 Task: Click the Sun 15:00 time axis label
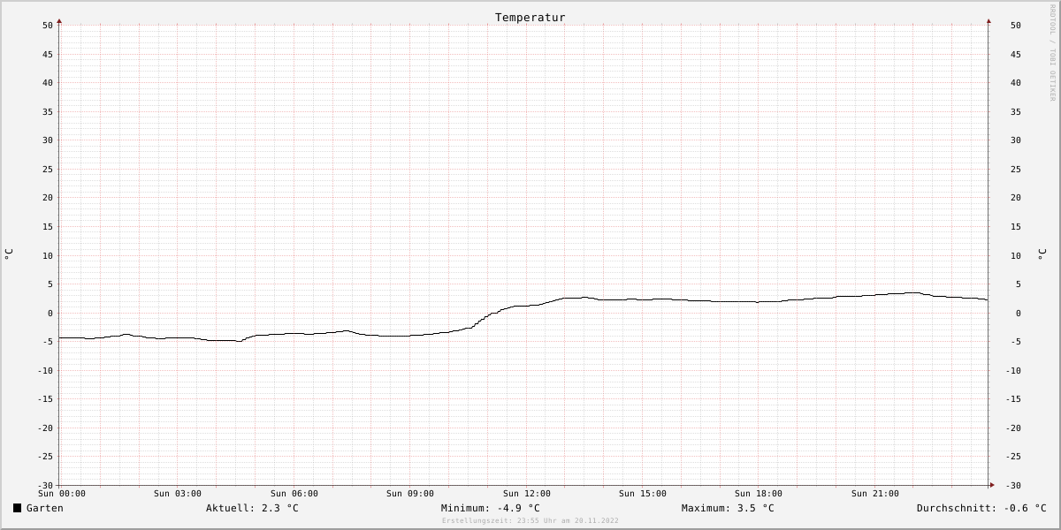[x=643, y=494]
